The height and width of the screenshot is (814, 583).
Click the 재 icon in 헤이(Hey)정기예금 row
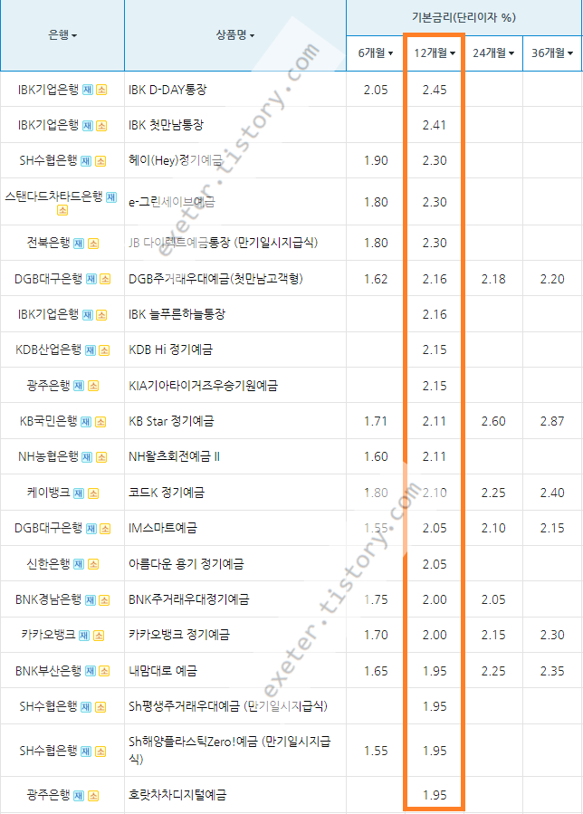tap(86, 161)
